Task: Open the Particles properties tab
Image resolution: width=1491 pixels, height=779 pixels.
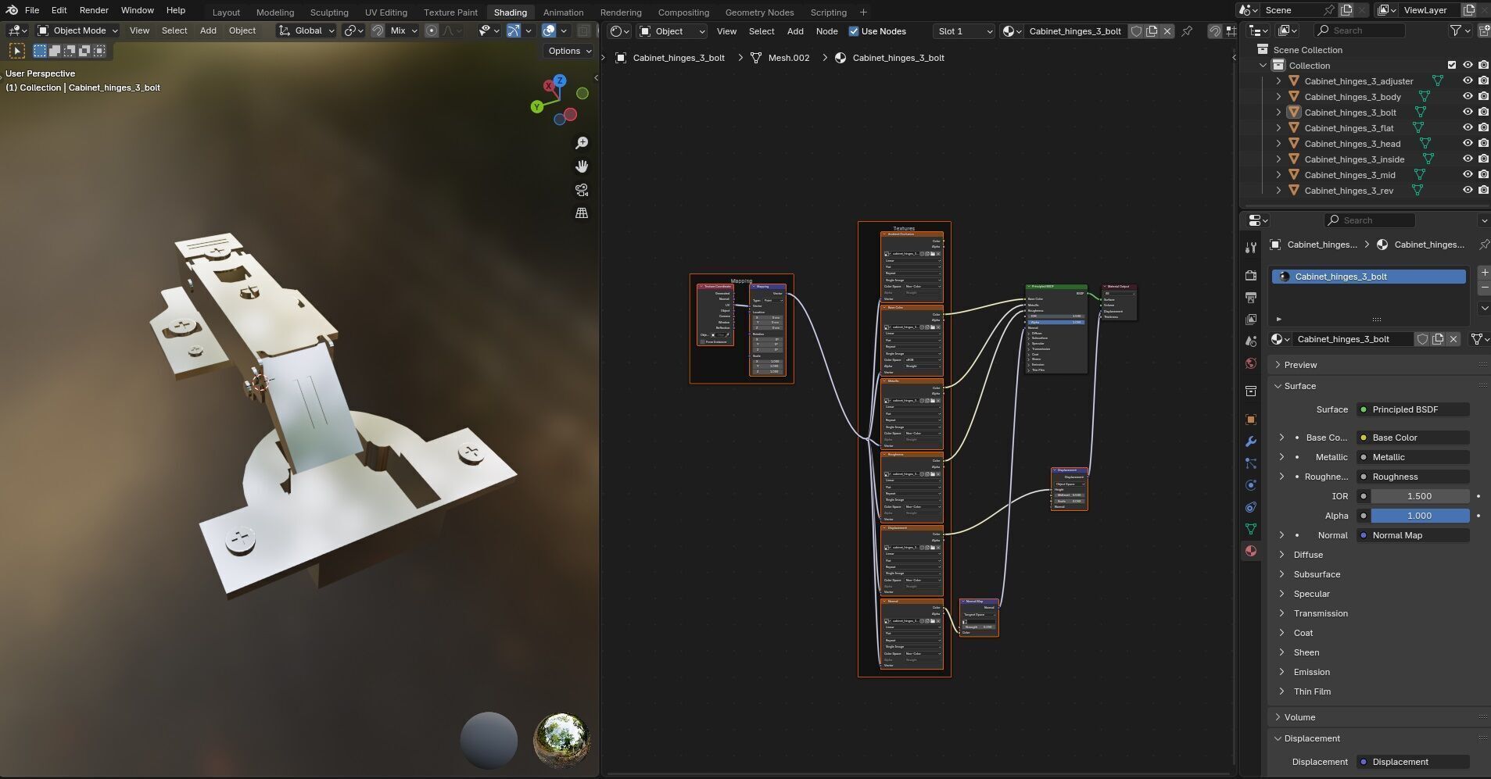Action: (1251, 463)
